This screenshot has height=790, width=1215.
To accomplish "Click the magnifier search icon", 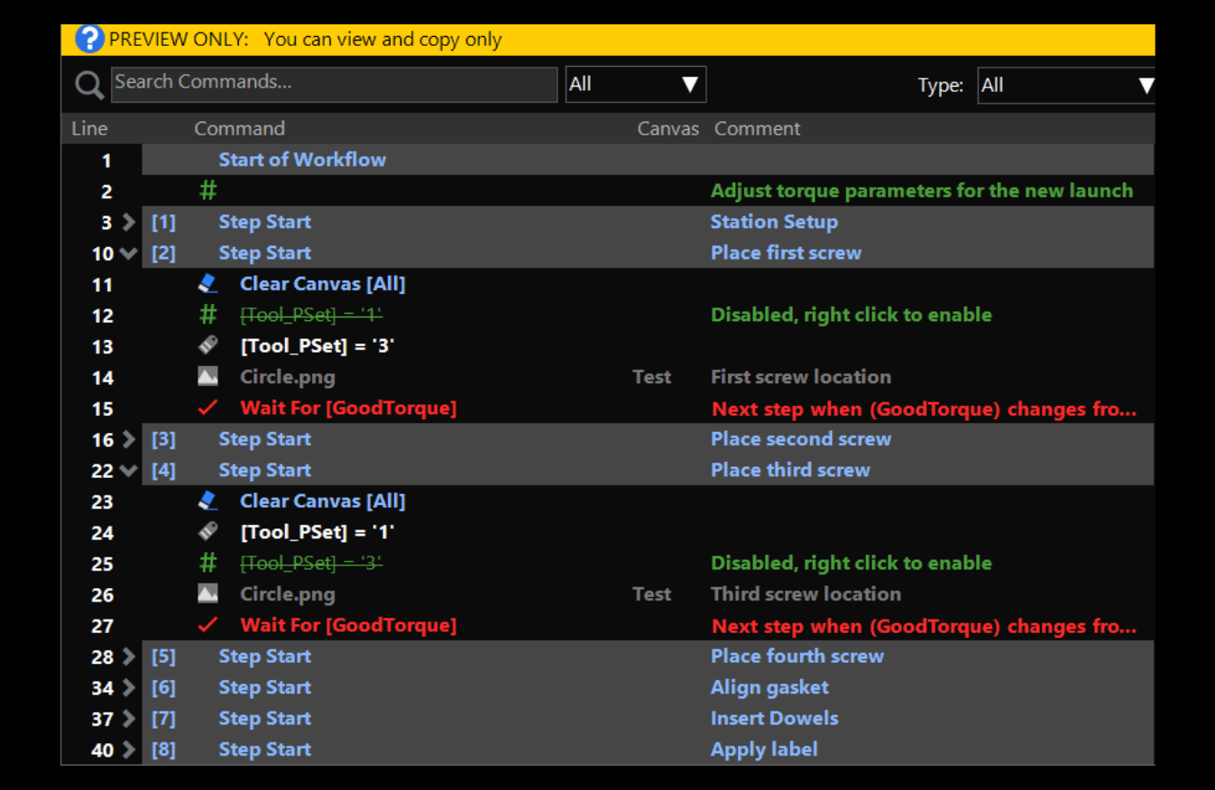I will coord(89,86).
